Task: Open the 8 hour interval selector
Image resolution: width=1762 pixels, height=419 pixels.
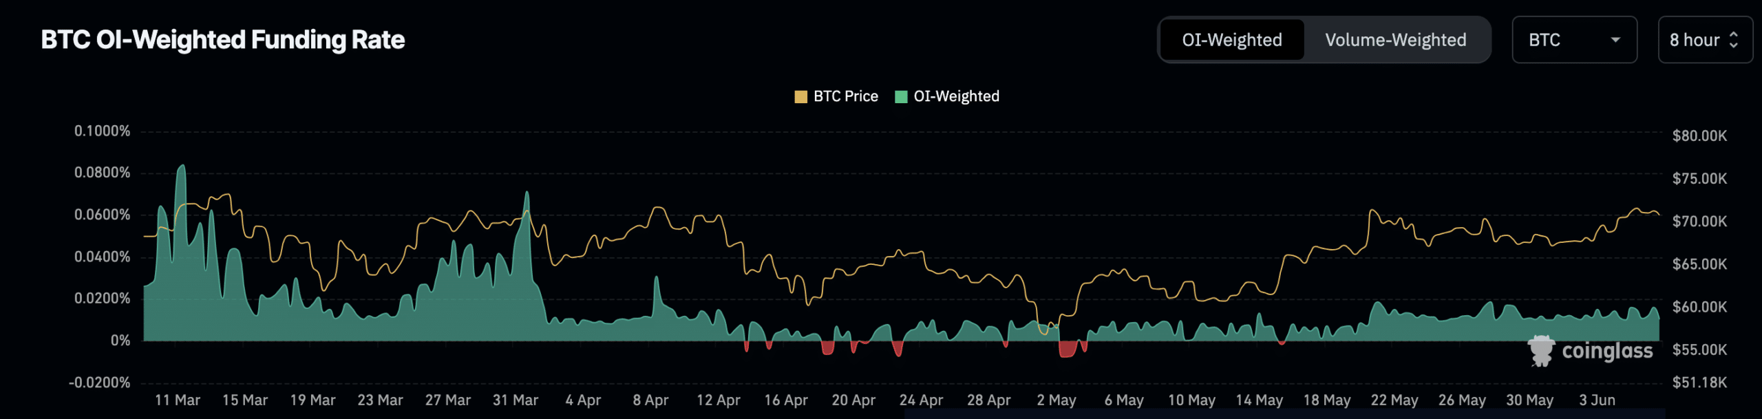Action: (x=1705, y=40)
